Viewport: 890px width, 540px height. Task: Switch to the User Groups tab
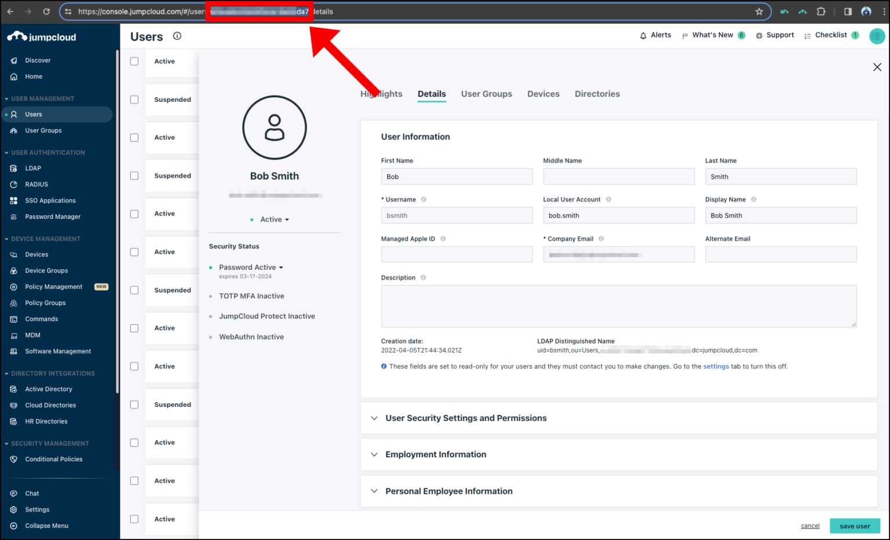coord(486,94)
